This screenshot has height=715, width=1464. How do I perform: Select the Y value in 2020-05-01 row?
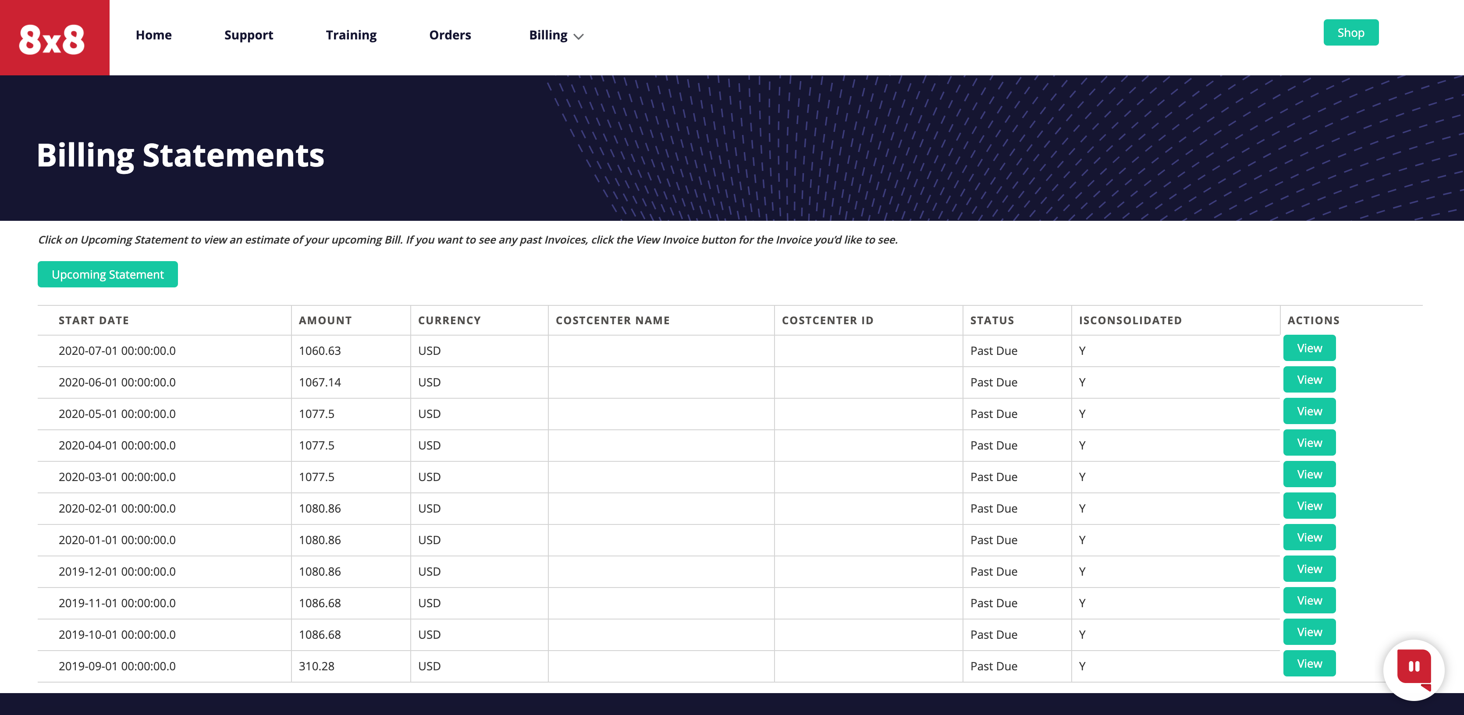(1082, 414)
